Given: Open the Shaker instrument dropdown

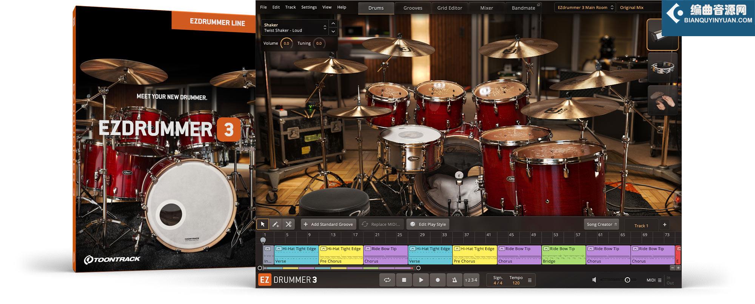Looking at the screenshot, I should 295,27.
